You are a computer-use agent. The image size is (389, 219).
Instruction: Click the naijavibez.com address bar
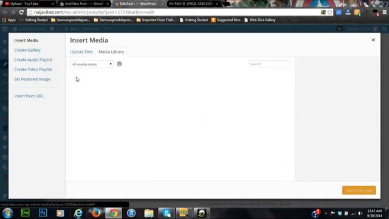[174, 12]
